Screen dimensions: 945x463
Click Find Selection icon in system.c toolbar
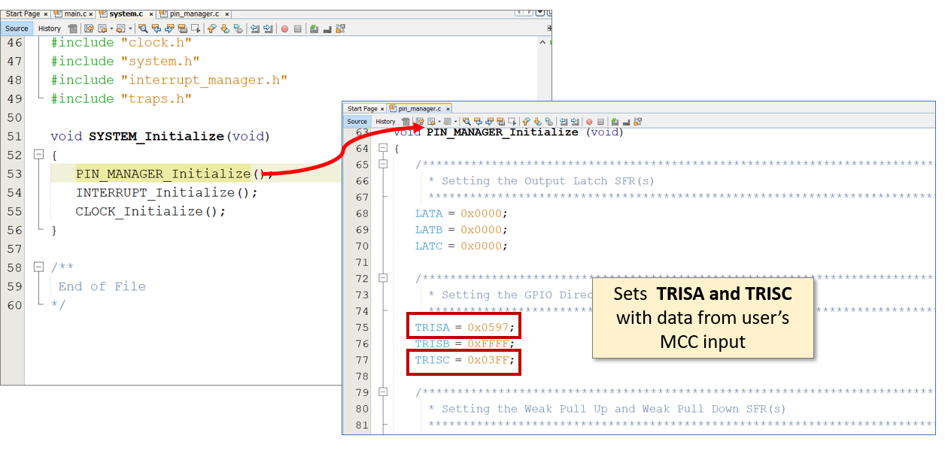[x=142, y=29]
